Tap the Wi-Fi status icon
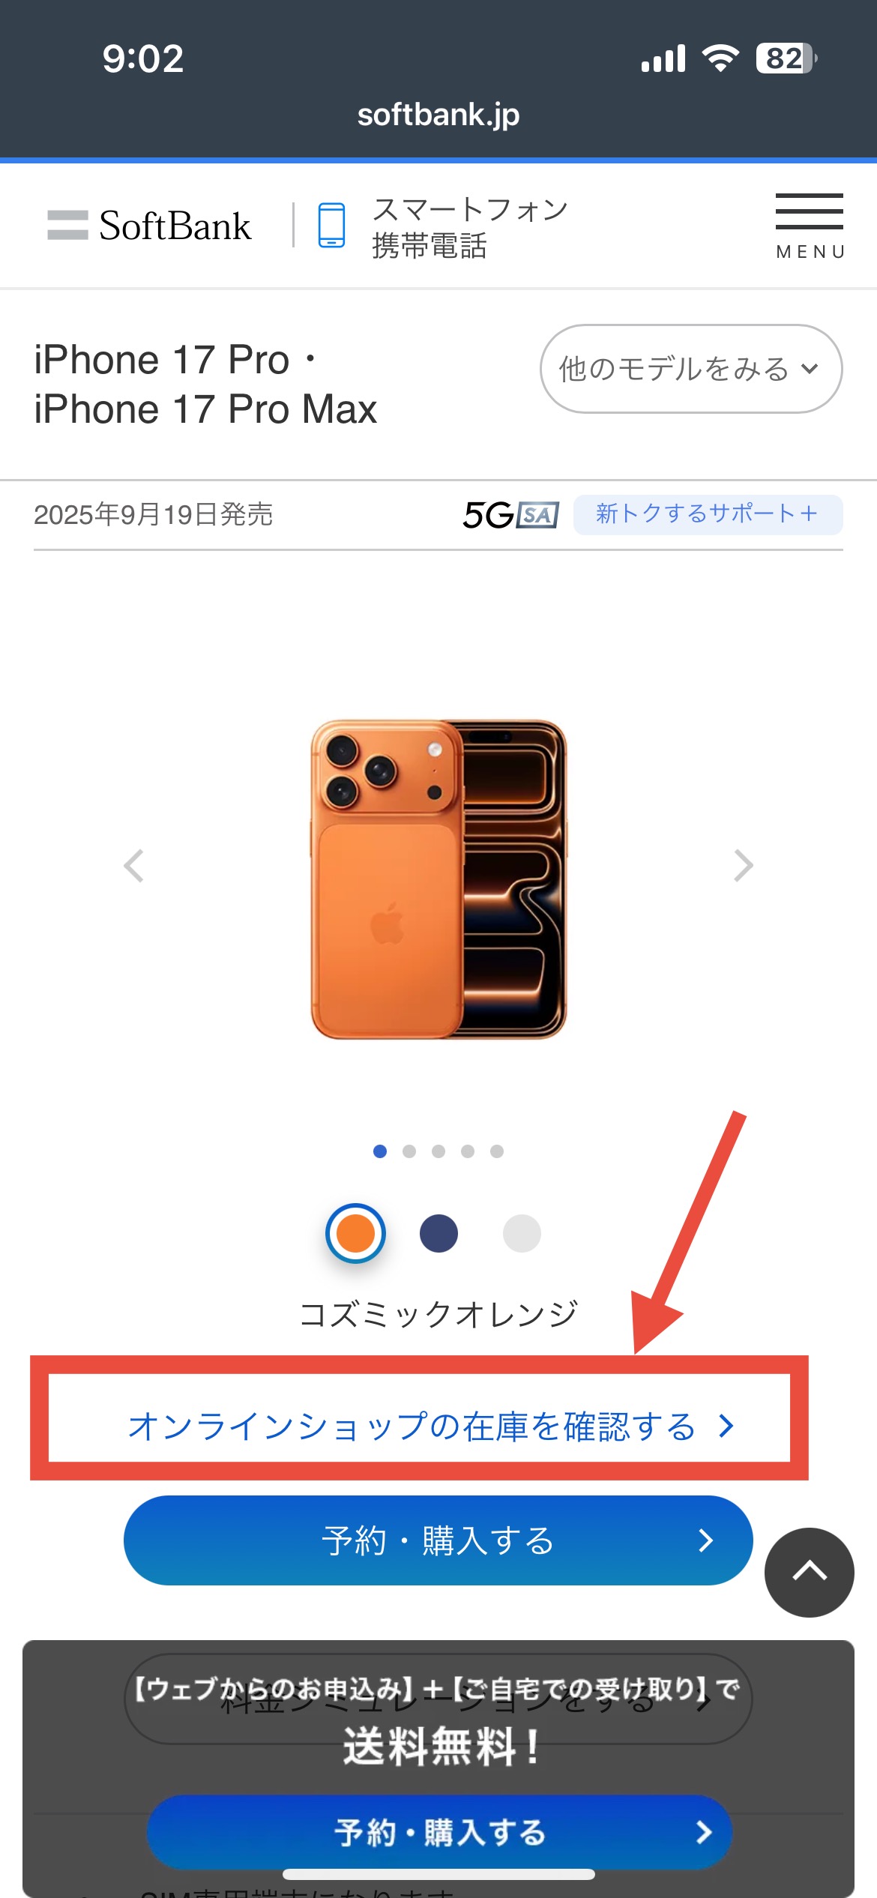Viewport: 877px width, 1898px height. pos(720,58)
